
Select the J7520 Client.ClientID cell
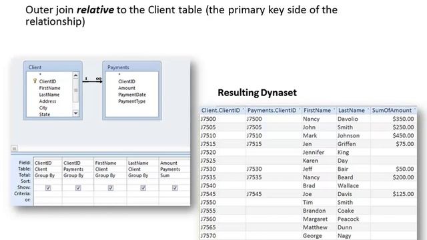222,153
